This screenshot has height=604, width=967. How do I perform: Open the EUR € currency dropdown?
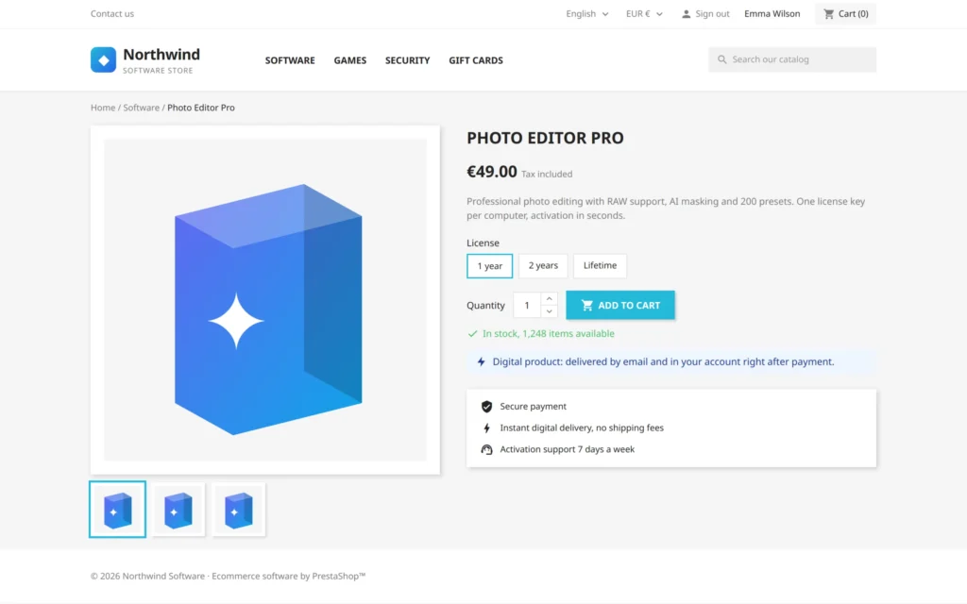click(644, 13)
